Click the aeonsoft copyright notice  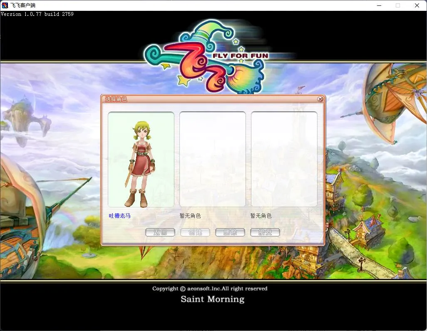click(x=210, y=289)
